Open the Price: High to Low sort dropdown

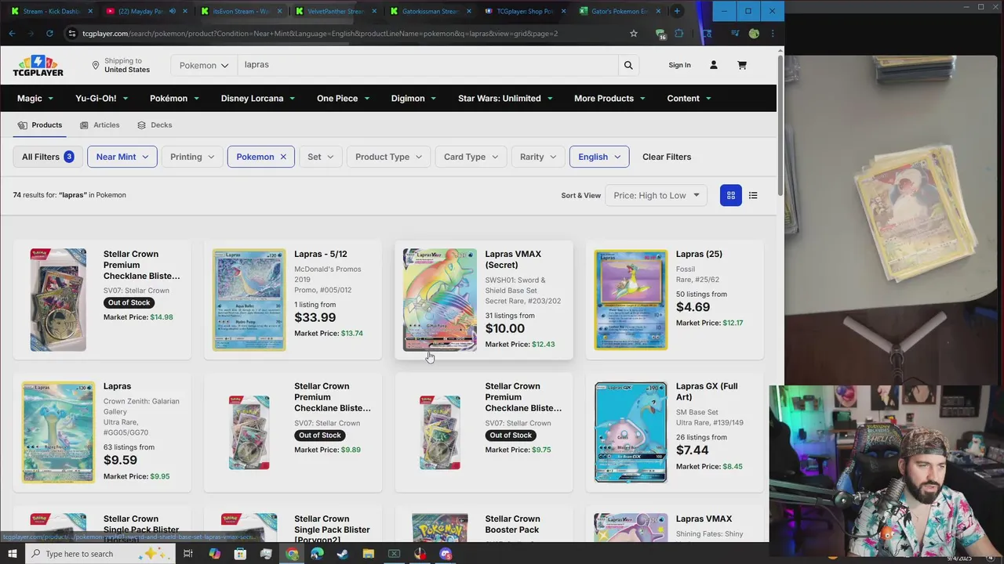pos(656,195)
